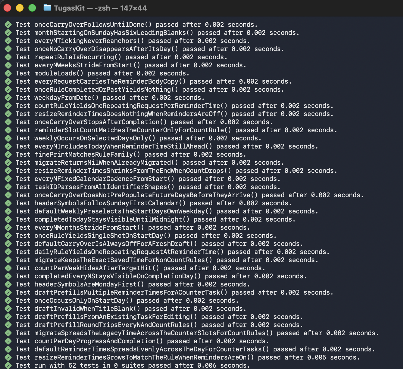Click the text 'everyNMonthsStrideFromStart()'
403x369 pixels.
click(x=89, y=228)
